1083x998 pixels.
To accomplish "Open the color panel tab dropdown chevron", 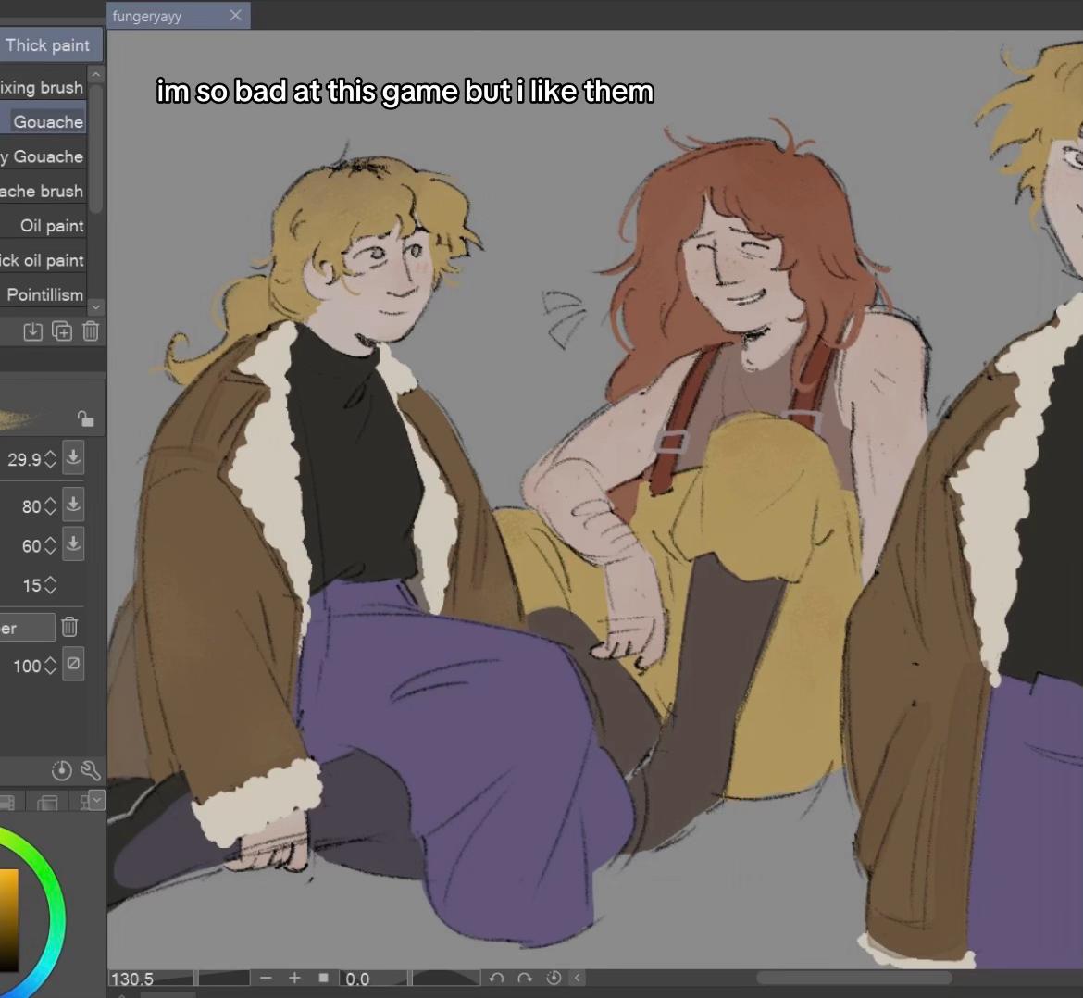I will [96, 801].
